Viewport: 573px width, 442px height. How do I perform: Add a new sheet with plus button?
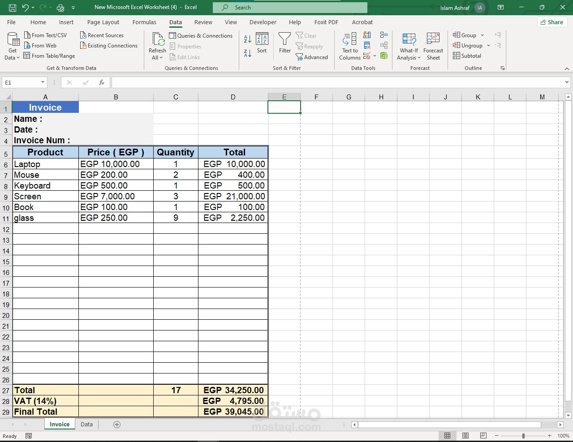(117, 425)
